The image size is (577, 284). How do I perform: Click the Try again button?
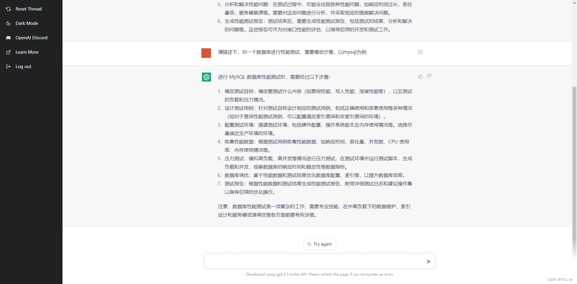tap(319, 244)
